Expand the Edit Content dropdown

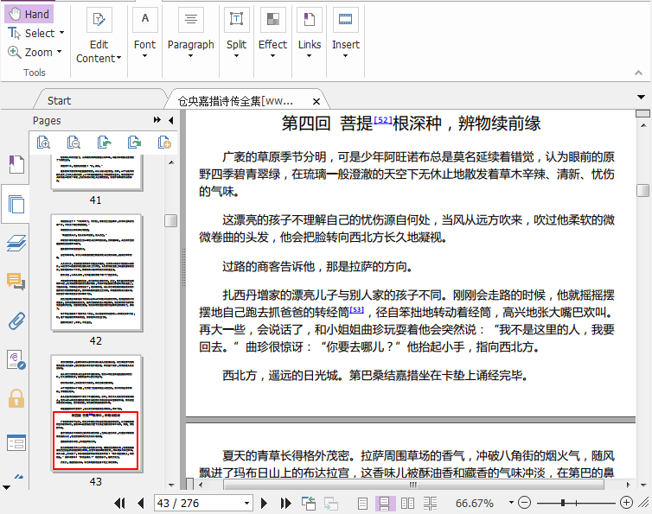119,59
